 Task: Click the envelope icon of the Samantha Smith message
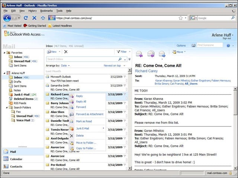click(x=48, y=85)
